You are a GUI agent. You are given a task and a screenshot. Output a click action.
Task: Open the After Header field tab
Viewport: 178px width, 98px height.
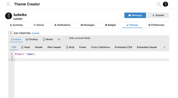54,47
